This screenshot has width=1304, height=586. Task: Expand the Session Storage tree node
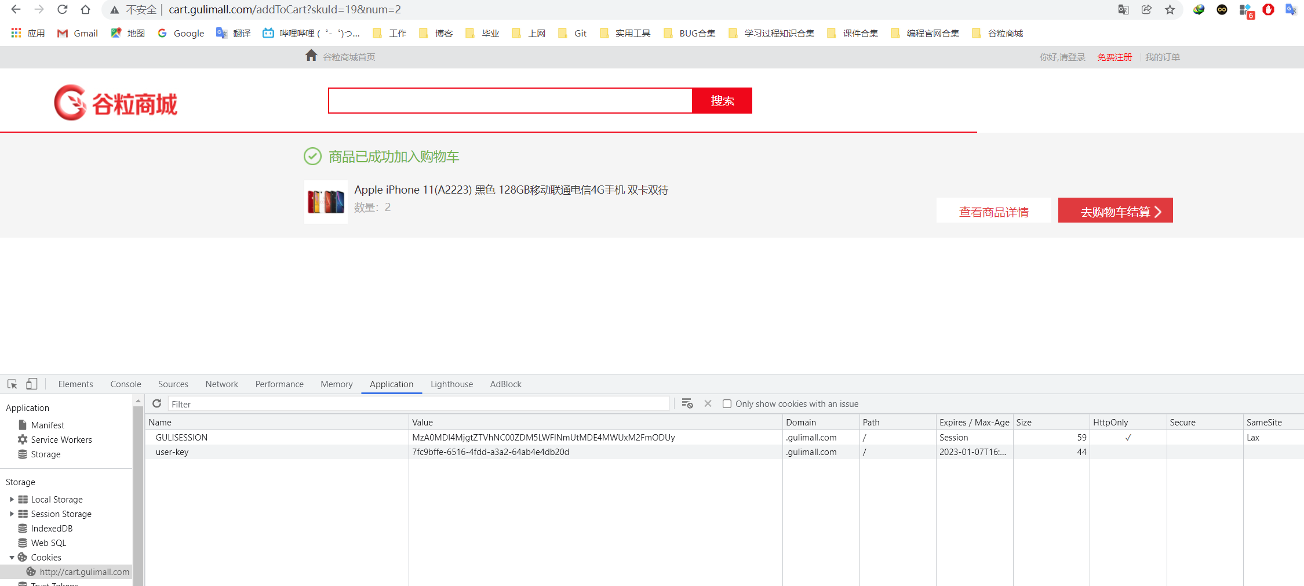tap(12, 514)
